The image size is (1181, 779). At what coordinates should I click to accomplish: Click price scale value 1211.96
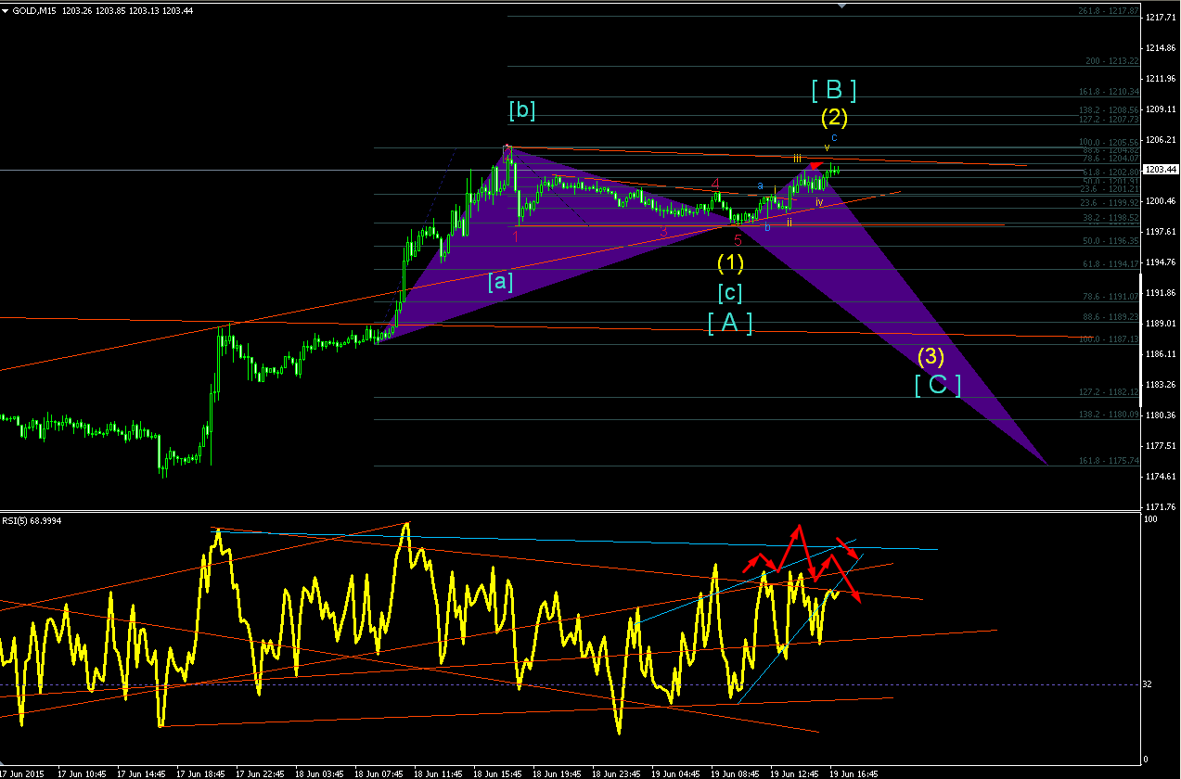point(1161,78)
